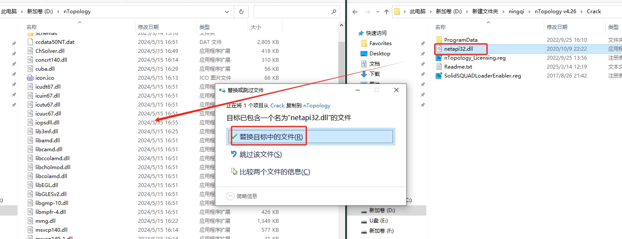This screenshot has width=622, height=239.
Task: Select libEGL.dll file
Action: click(47, 185)
